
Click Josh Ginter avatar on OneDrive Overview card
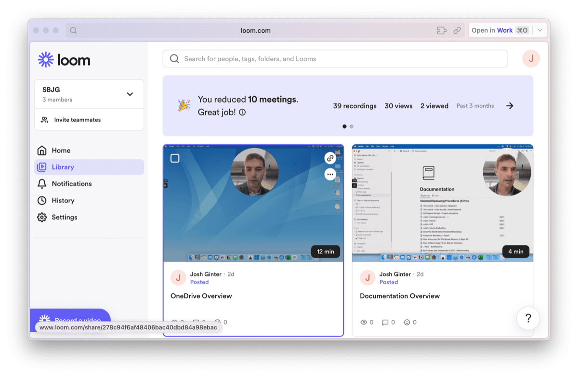[x=178, y=278]
